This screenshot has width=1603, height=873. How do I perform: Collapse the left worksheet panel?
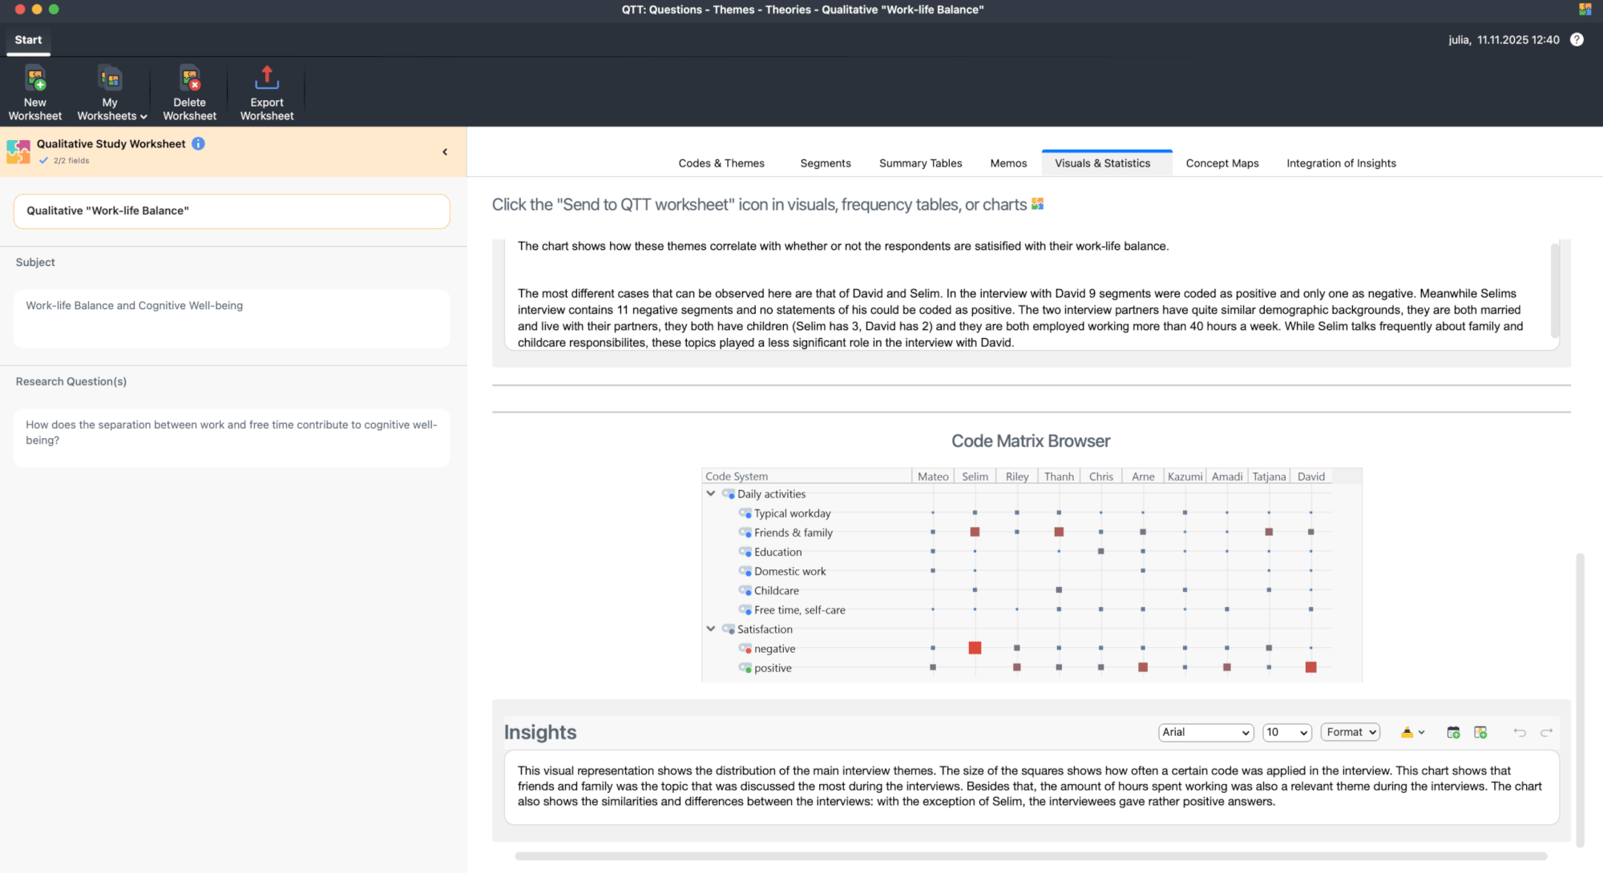click(445, 152)
